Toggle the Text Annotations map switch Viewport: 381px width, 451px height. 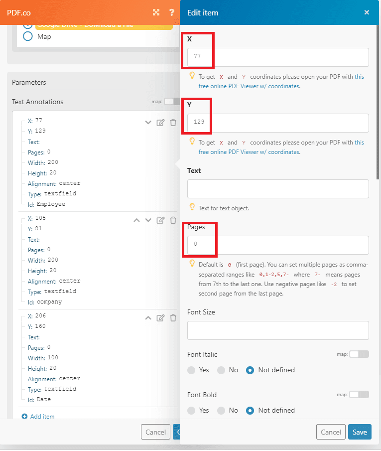point(171,102)
